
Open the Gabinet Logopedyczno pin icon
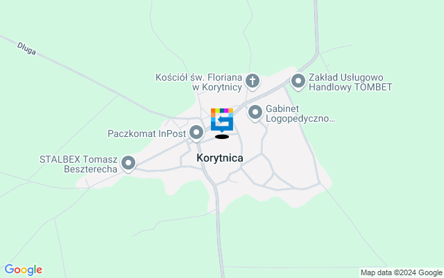[255, 113]
